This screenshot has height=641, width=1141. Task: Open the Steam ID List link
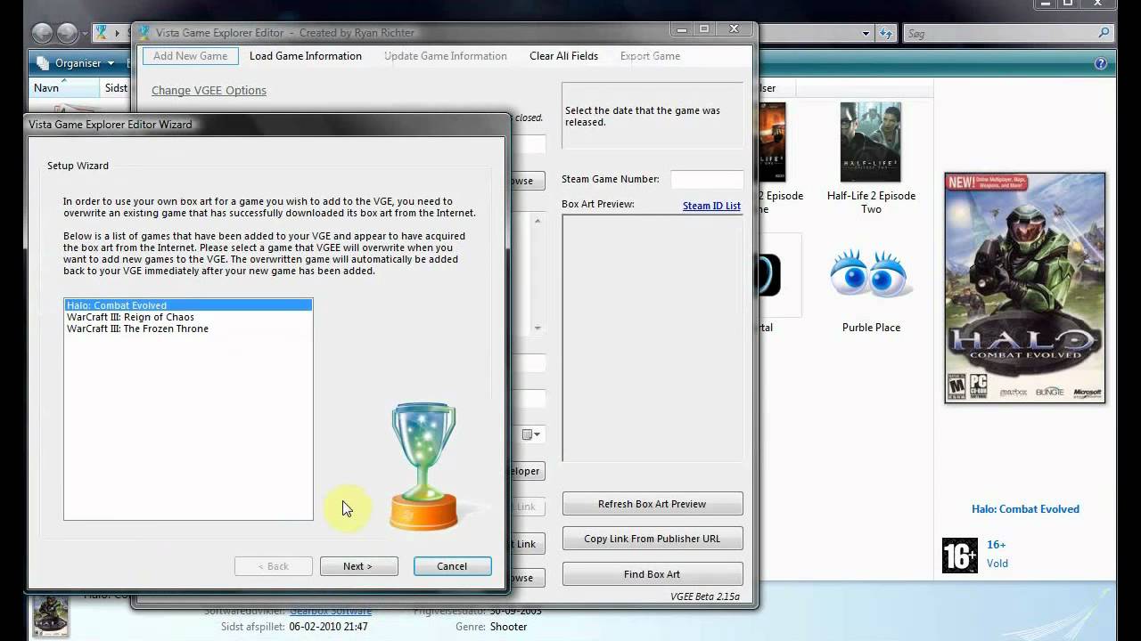pos(710,206)
